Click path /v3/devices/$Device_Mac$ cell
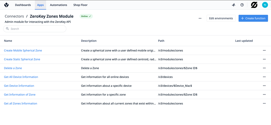Image resolution: width=271 pixels, height=125 pixels. pos(175,86)
